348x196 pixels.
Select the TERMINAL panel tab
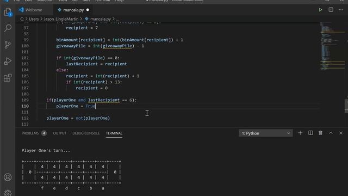114,133
